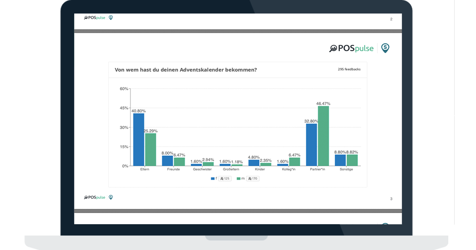
Task: Click the '60%' y-axis label
Action: point(124,89)
